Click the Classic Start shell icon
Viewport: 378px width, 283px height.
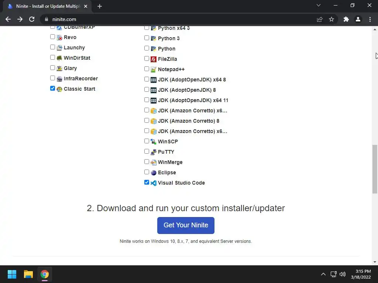(59, 89)
